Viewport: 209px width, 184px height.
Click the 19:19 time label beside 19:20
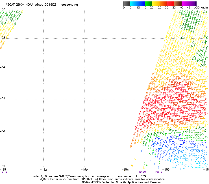159,172
